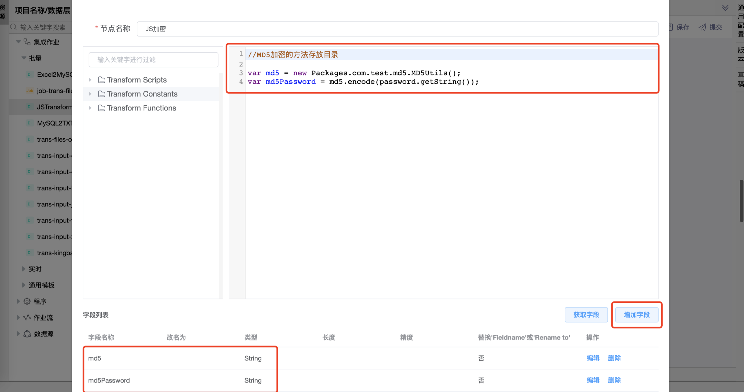Click 删除 link for md5Password row
Image resolution: width=744 pixels, height=392 pixels.
click(614, 380)
